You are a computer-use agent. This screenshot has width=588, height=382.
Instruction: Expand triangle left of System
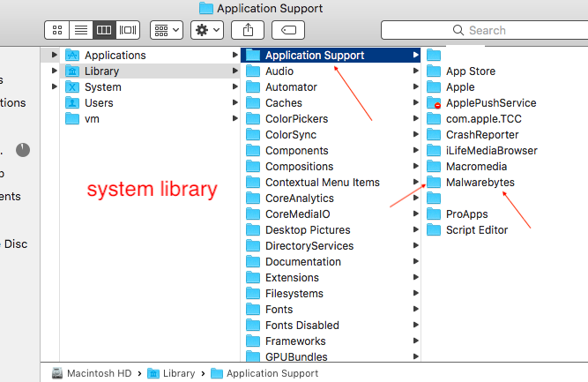click(55, 86)
